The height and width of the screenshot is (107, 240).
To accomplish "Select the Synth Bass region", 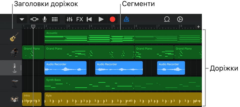I will (x=89, y=83).
